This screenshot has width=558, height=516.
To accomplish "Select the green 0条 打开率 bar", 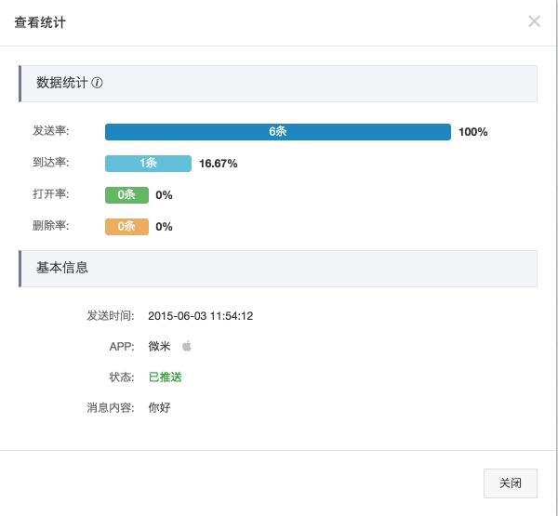I will (126, 195).
